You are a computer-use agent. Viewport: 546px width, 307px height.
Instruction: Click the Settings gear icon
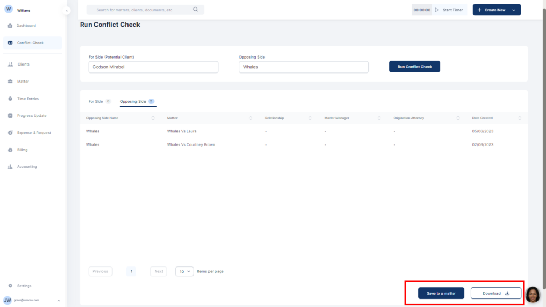[10, 286]
